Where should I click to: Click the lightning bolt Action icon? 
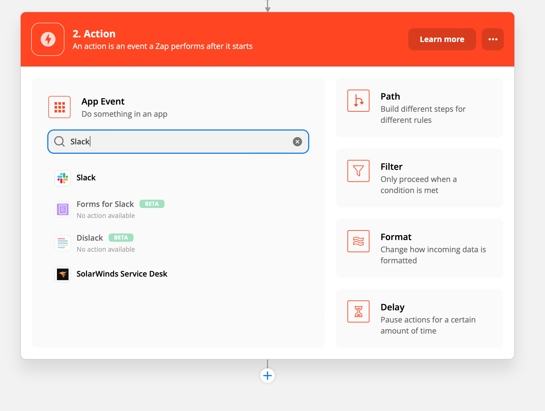coord(48,39)
